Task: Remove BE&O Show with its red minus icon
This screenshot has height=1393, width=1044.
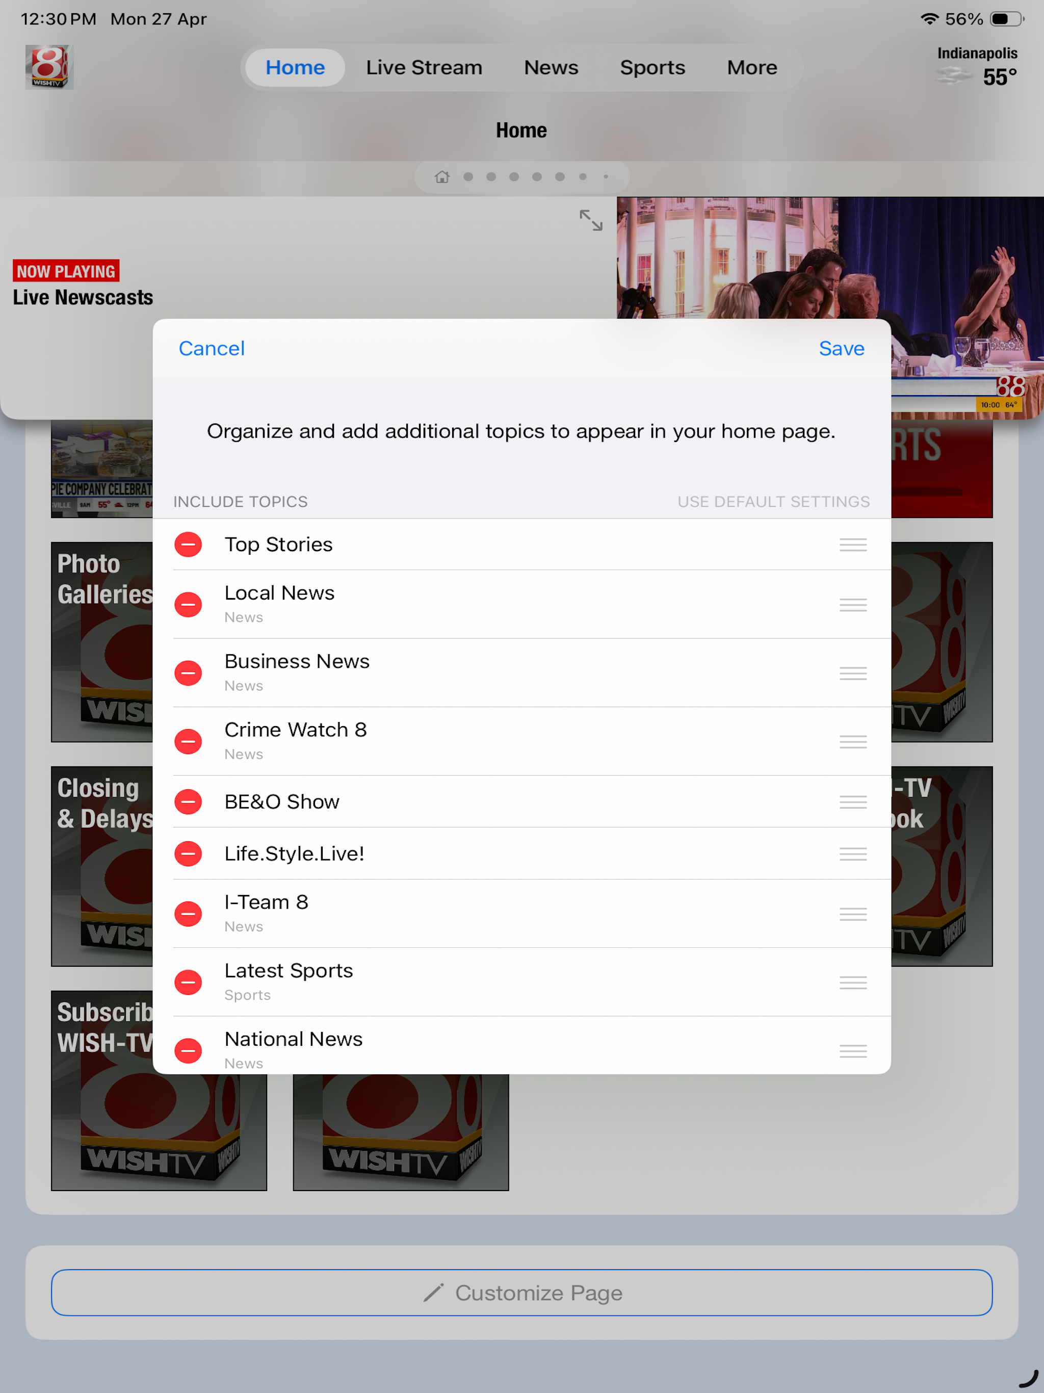Action: click(188, 802)
